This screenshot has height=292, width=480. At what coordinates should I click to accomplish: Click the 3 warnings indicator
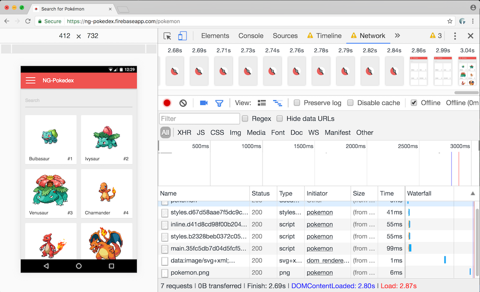coord(436,36)
